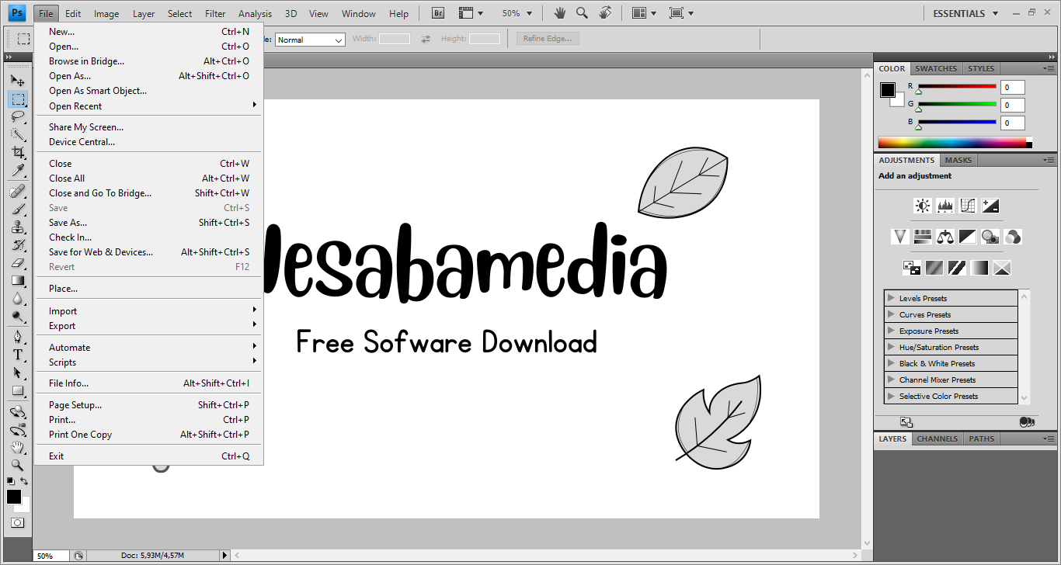
Task: Click the RGB color spectrum ramp
Action: tap(951, 143)
